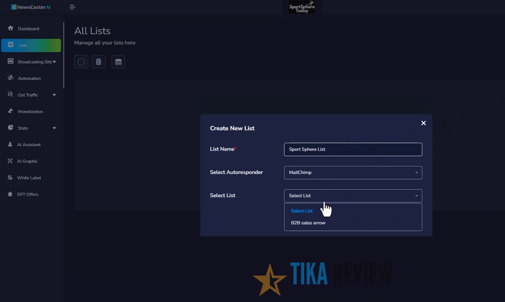Click the trash delete icon button
This screenshot has width=505, height=302.
(99, 62)
